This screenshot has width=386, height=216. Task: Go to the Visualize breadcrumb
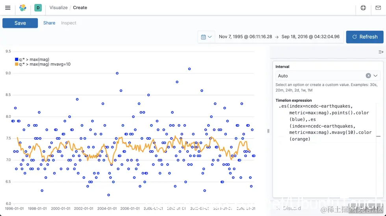click(x=58, y=7)
